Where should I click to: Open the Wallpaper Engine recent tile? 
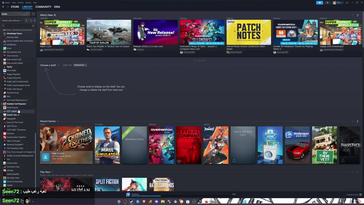click(x=297, y=145)
